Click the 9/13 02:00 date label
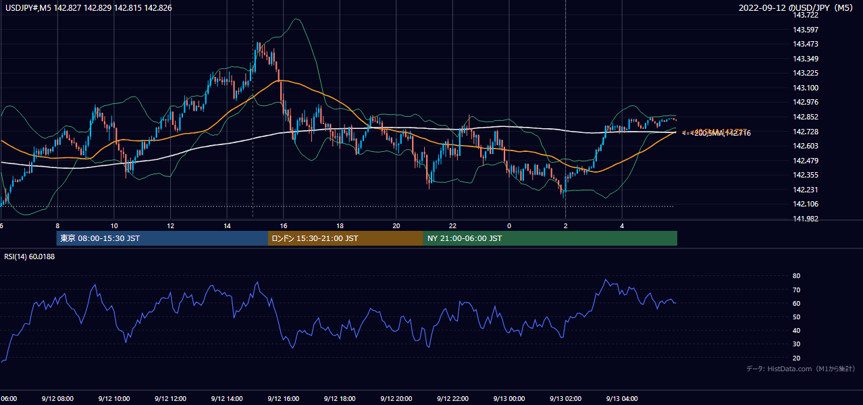The image size is (863, 405). coord(566,398)
